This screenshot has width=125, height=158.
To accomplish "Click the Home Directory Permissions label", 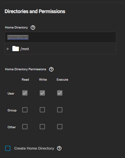I will [x=26, y=69].
